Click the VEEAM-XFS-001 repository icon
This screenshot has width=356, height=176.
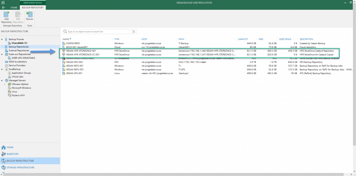point(64,73)
